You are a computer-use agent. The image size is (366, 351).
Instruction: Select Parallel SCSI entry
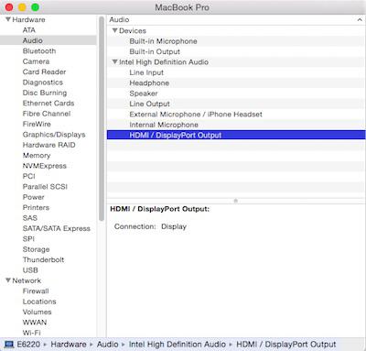(x=45, y=187)
